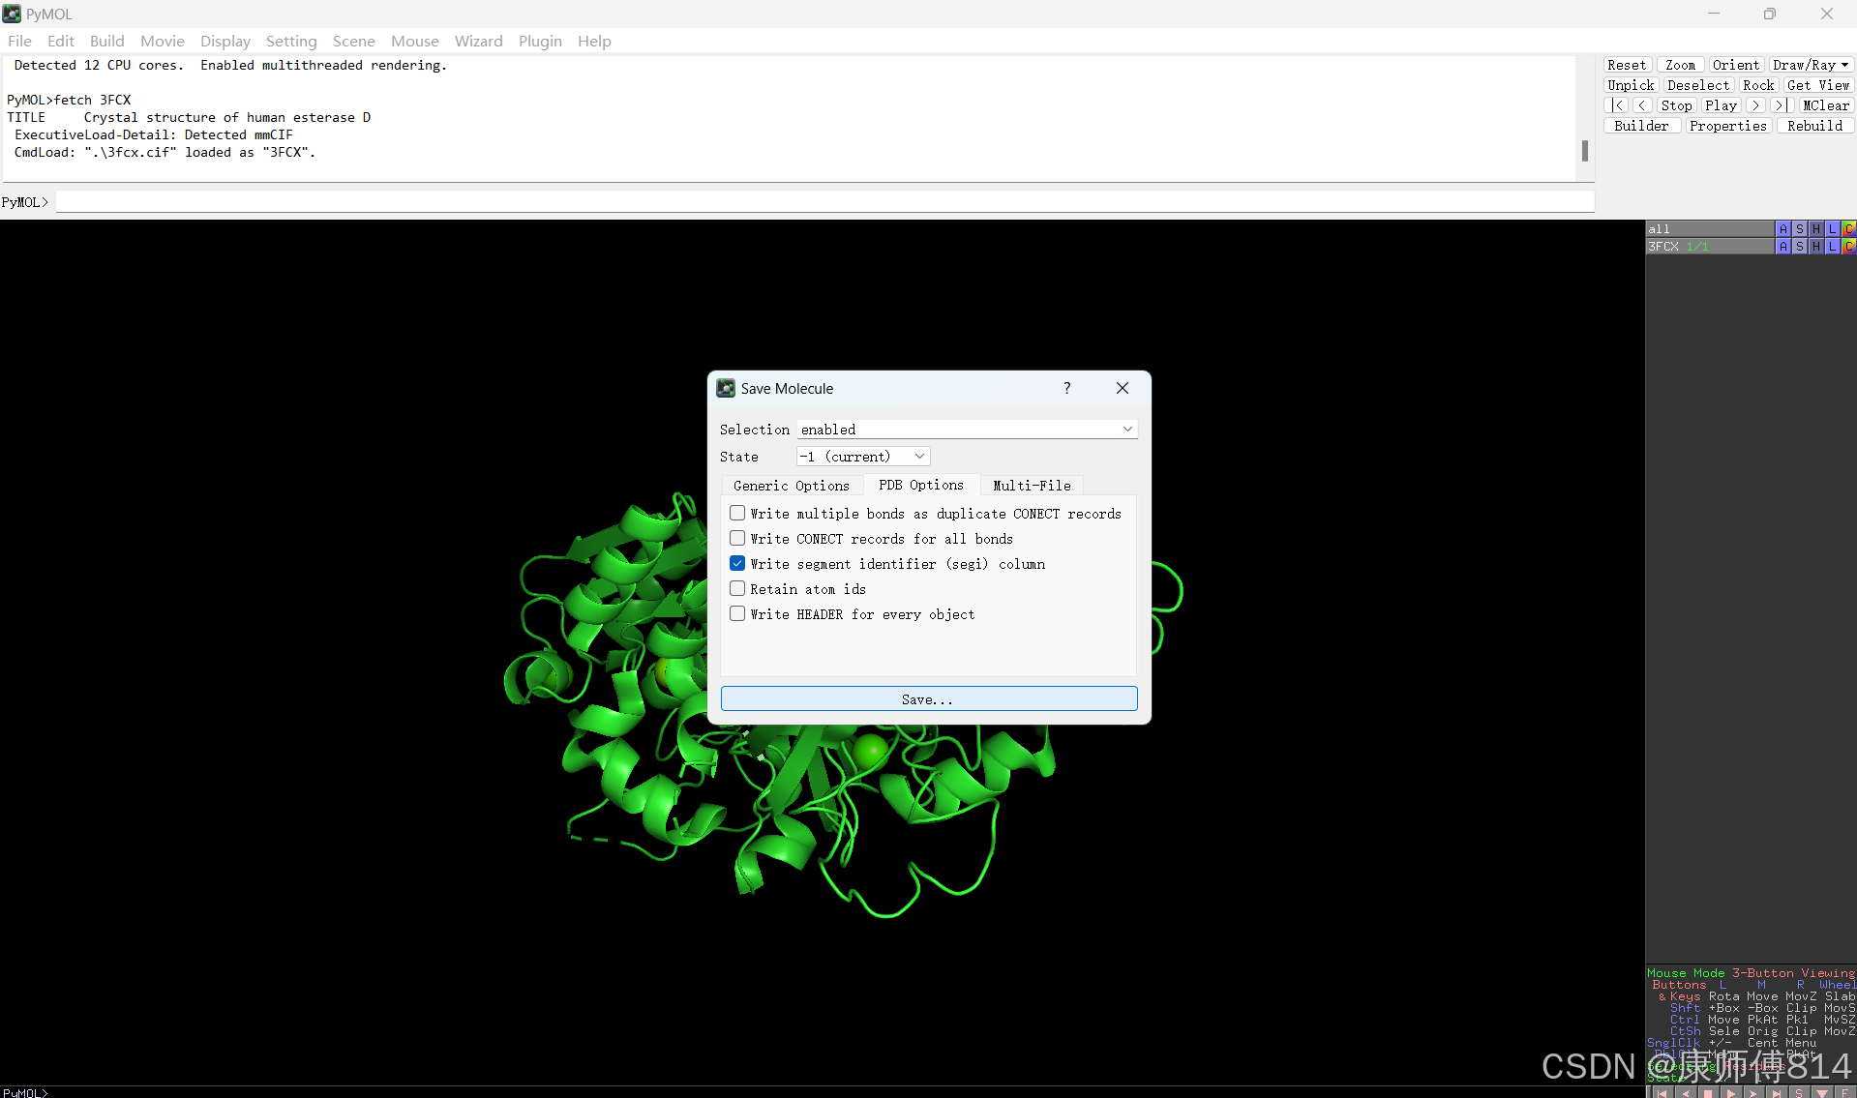1857x1098 pixels.
Task: Open the Setting menu
Action: click(x=291, y=41)
